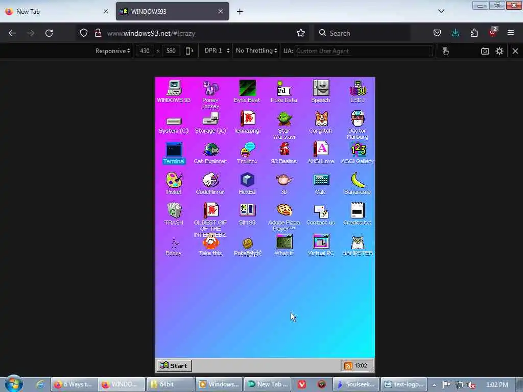Open Puke Data icon

click(x=284, y=88)
